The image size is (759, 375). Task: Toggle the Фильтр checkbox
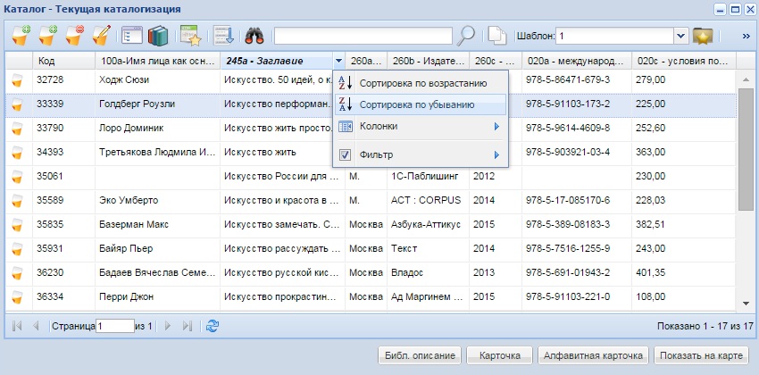pyautogui.click(x=346, y=154)
